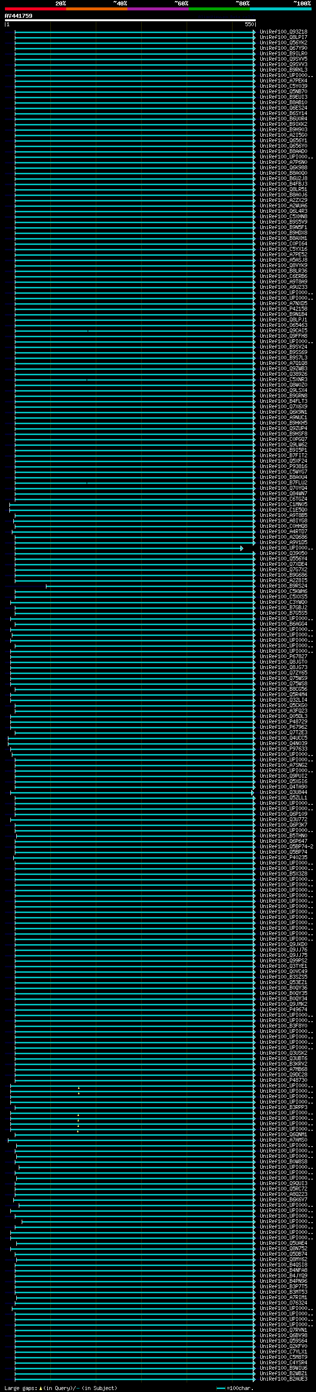
Task: Select label UniRef100_B3RPP3
Action: point(283,1108)
